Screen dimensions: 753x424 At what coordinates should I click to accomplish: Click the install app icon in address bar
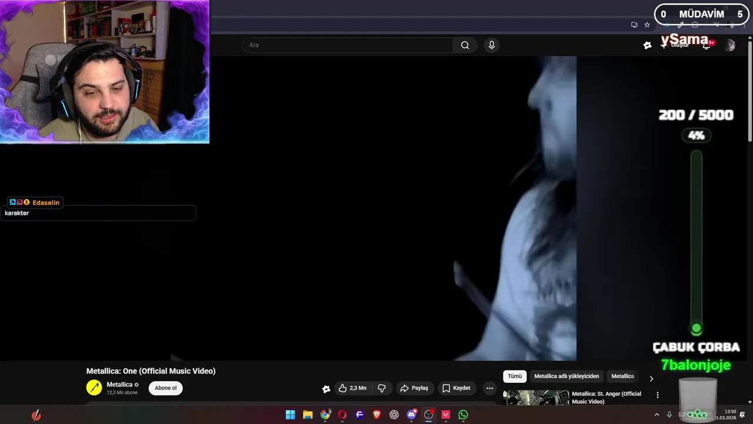634,25
